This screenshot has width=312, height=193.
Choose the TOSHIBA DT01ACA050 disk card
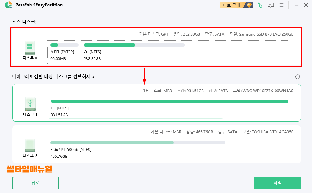157,144
